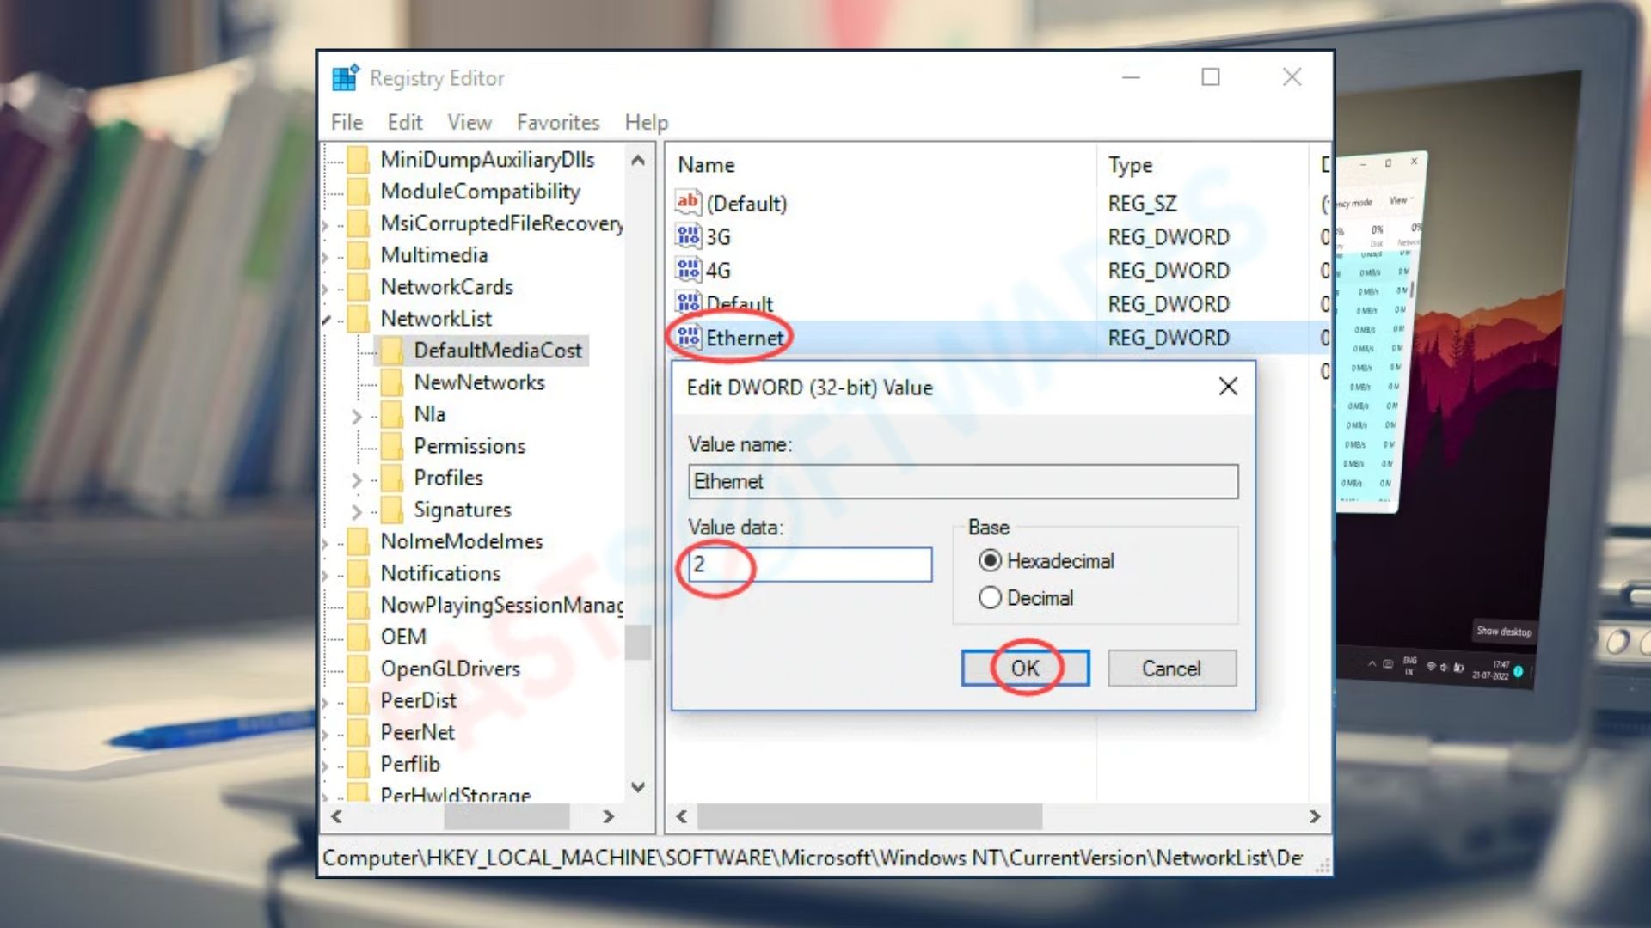Click the ModuleCompatibility folder icon
This screenshot has width=1651, height=928.
[x=359, y=192]
